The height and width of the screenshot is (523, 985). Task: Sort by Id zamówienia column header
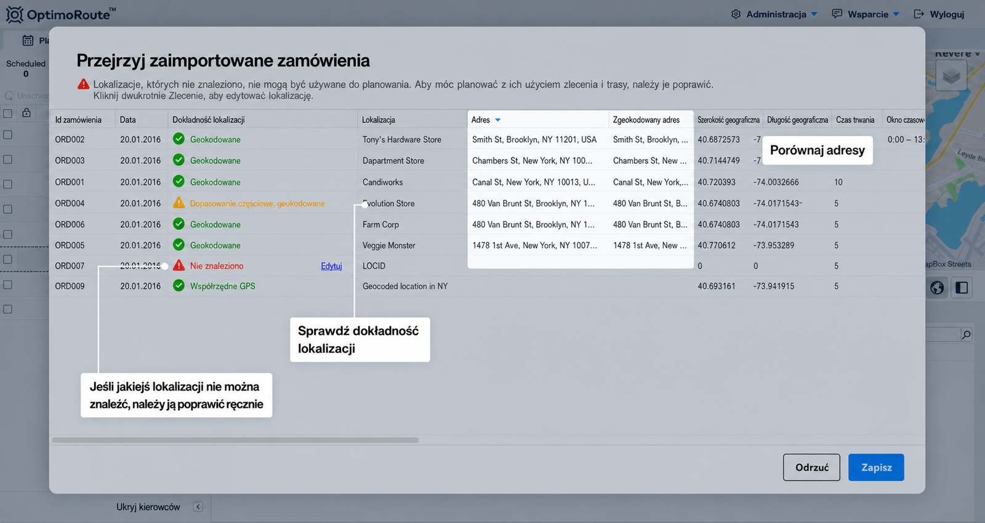[83, 120]
